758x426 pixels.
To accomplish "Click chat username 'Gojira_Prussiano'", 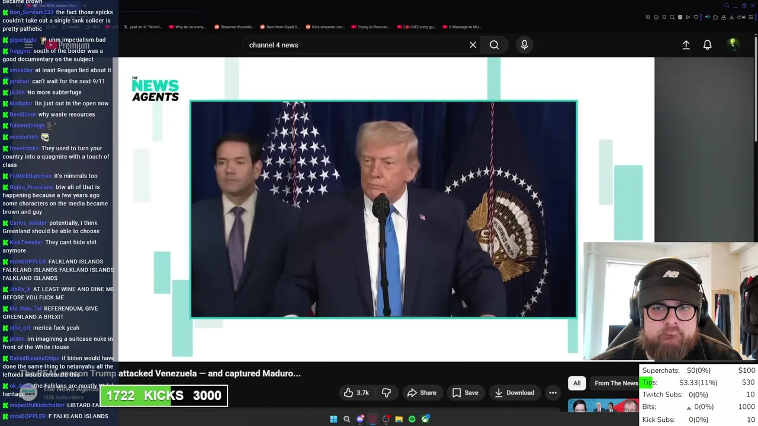I will point(31,187).
